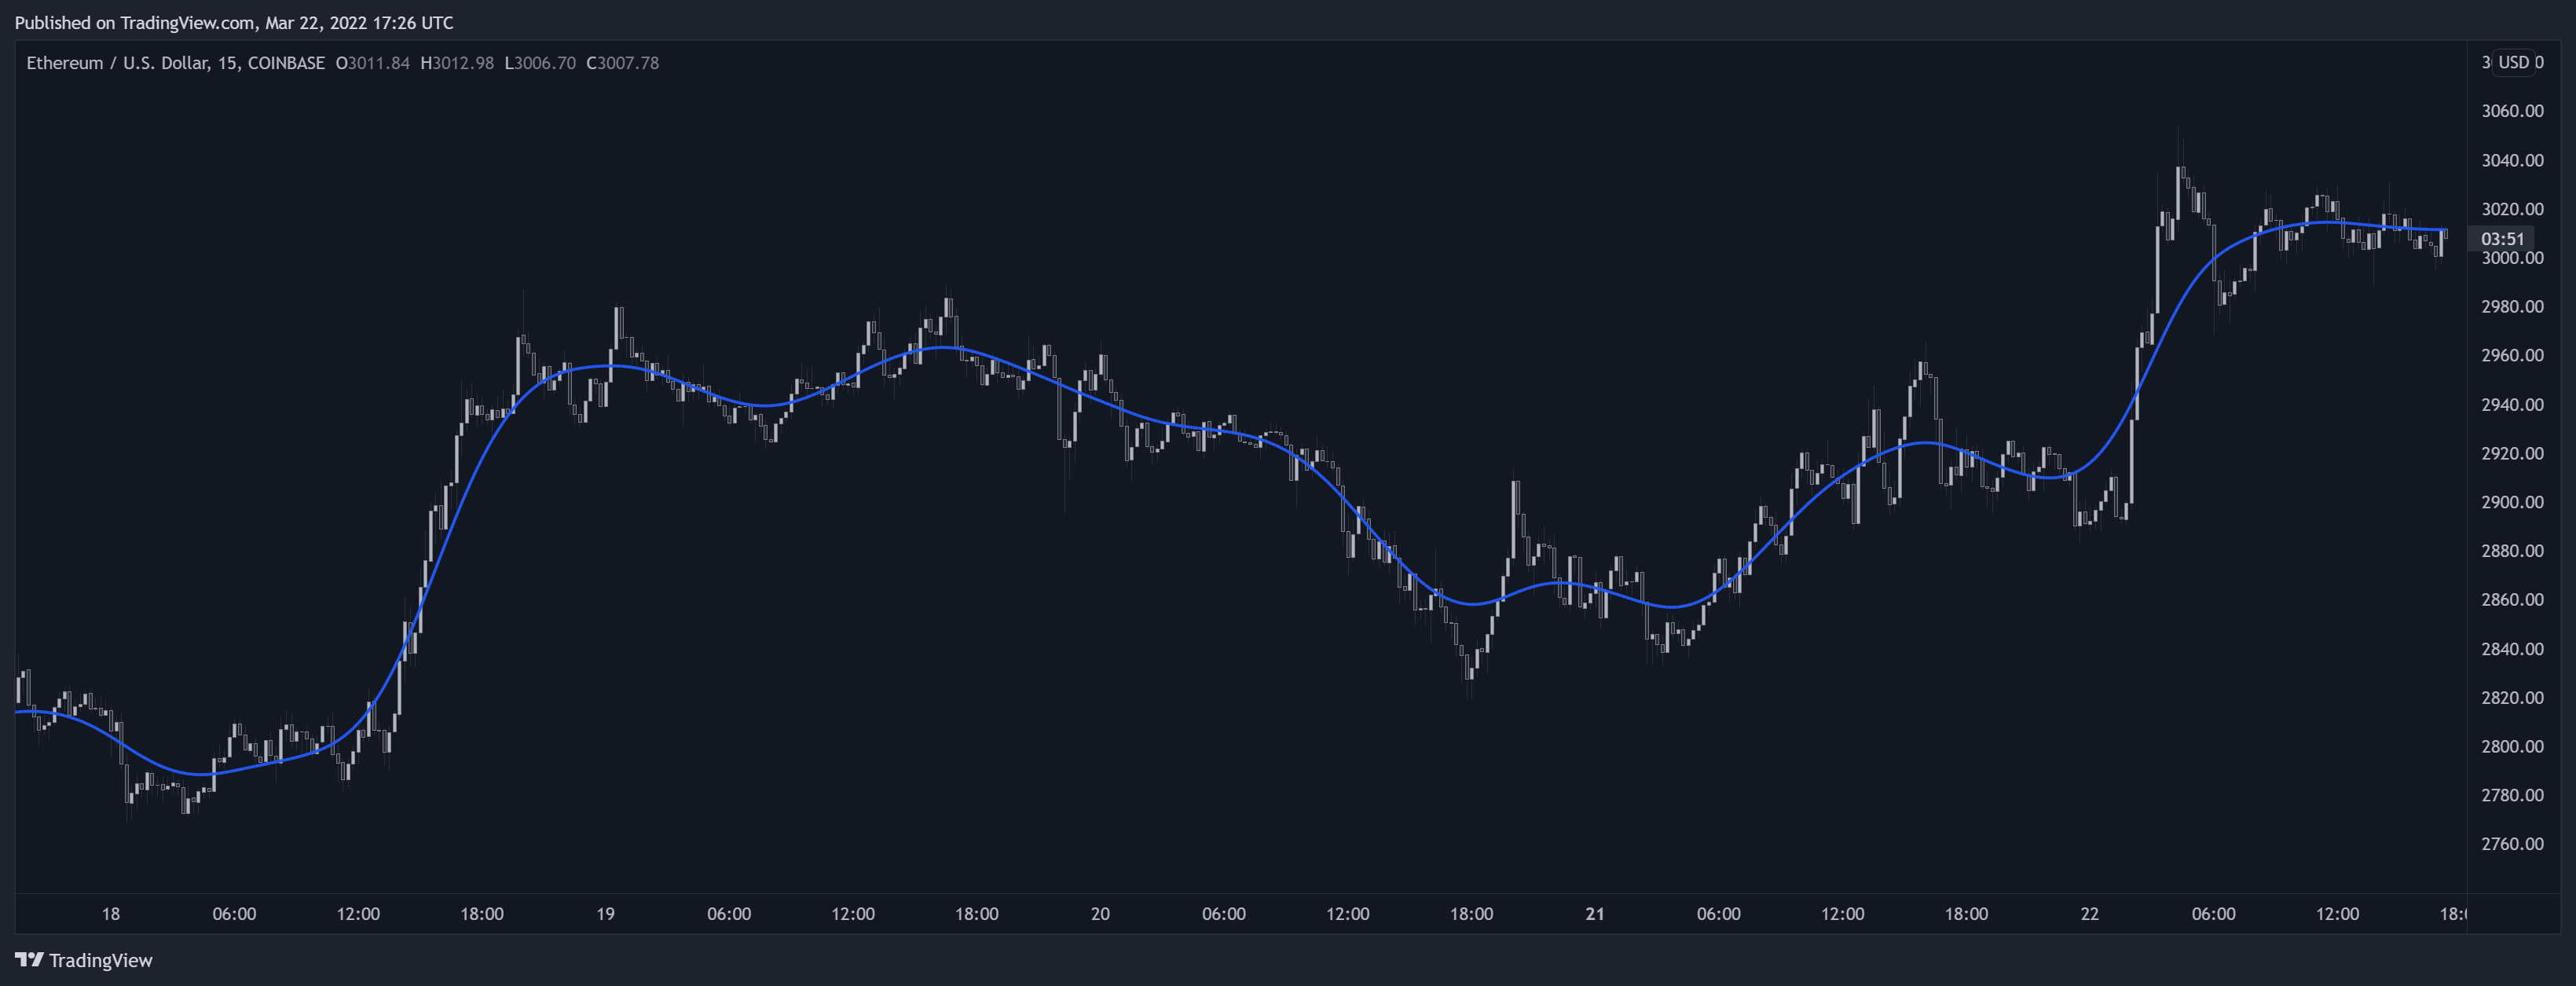Click the 2960.00 price axis label
The height and width of the screenshot is (986, 2576).
click(x=2512, y=355)
